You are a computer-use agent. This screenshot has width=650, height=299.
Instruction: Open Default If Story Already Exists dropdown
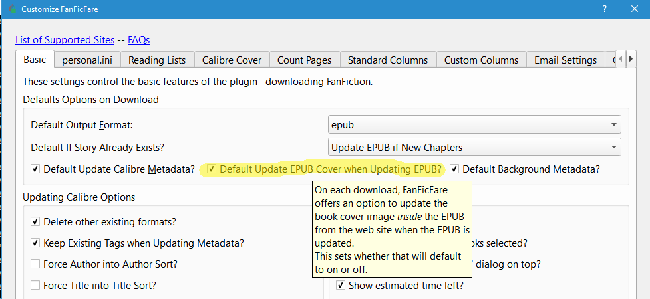(x=474, y=147)
